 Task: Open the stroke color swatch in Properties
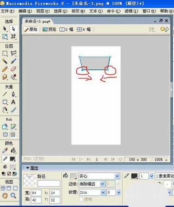(x=135, y=176)
